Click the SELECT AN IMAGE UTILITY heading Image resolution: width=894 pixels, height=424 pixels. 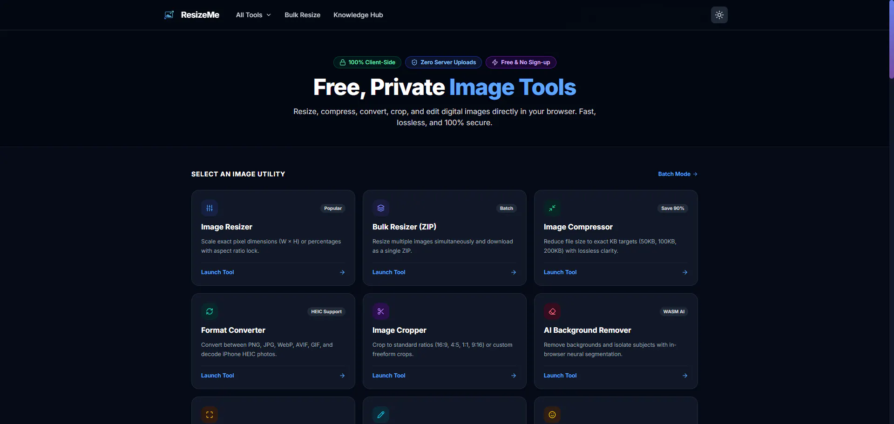[x=238, y=174]
